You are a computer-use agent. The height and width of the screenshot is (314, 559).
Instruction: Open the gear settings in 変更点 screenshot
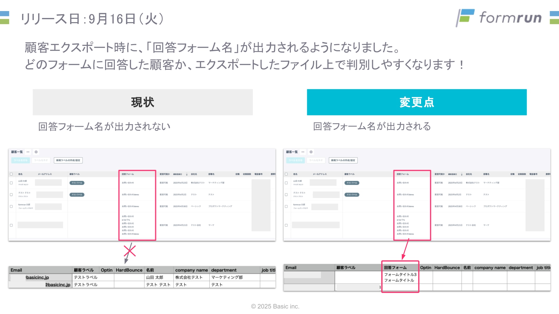[311, 152]
